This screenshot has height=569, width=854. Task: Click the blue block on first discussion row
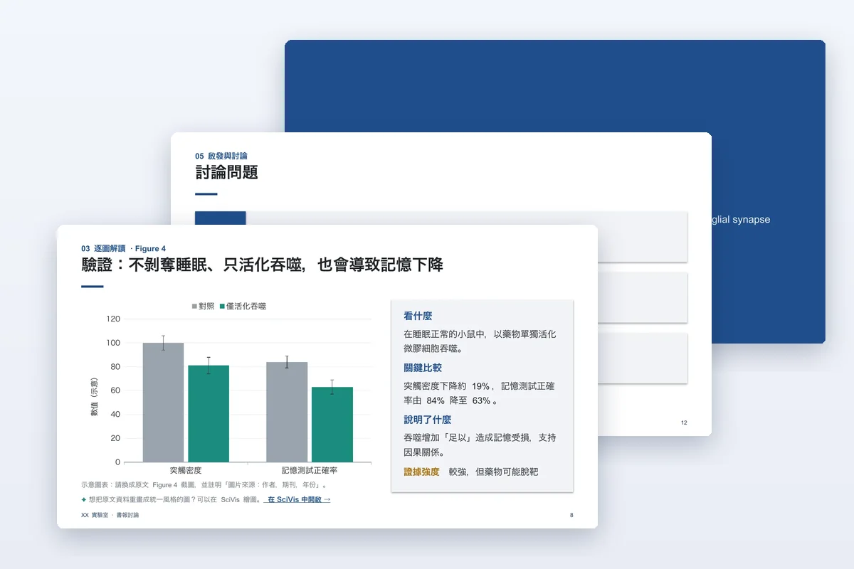pyautogui.click(x=220, y=218)
